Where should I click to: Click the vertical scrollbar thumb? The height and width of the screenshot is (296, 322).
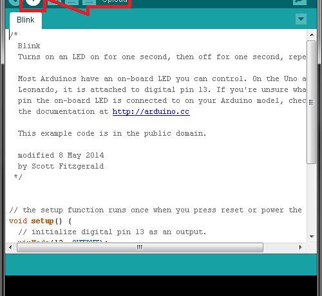click(x=311, y=102)
